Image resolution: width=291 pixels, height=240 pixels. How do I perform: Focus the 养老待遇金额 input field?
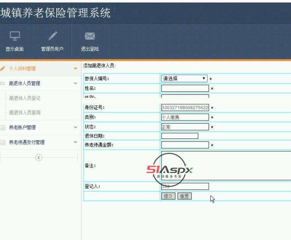click(185, 145)
